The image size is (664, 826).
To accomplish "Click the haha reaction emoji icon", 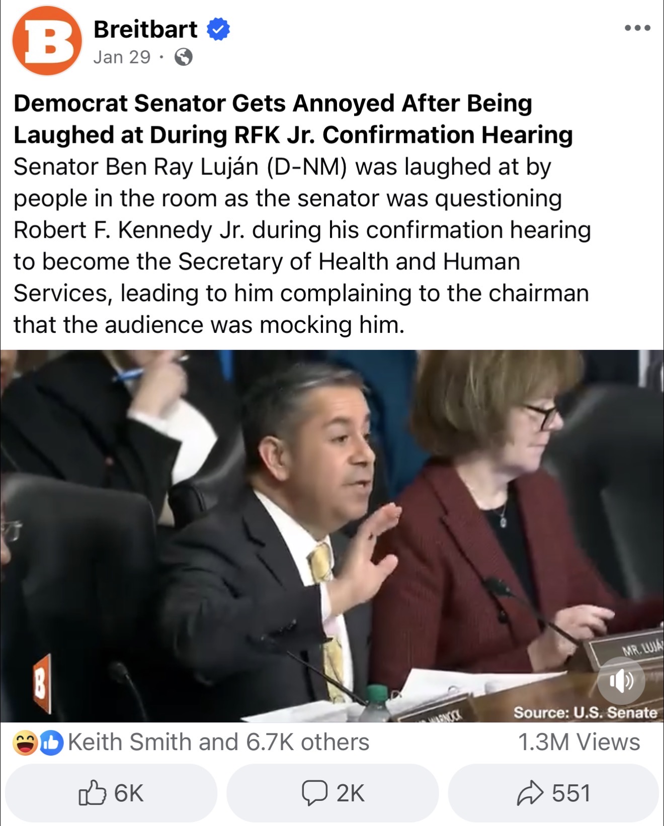I will [25, 743].
